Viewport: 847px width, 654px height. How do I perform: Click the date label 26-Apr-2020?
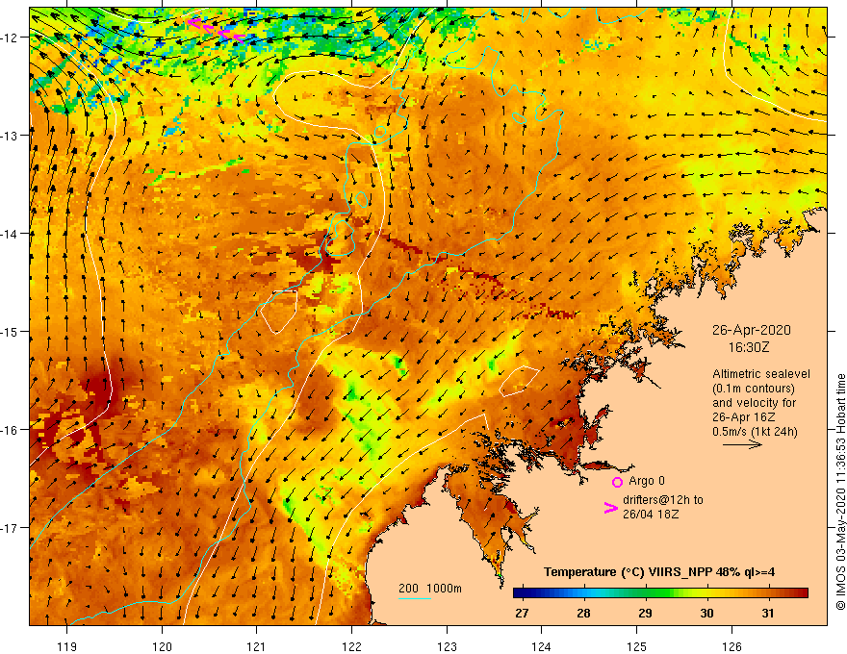coord(751,330)
